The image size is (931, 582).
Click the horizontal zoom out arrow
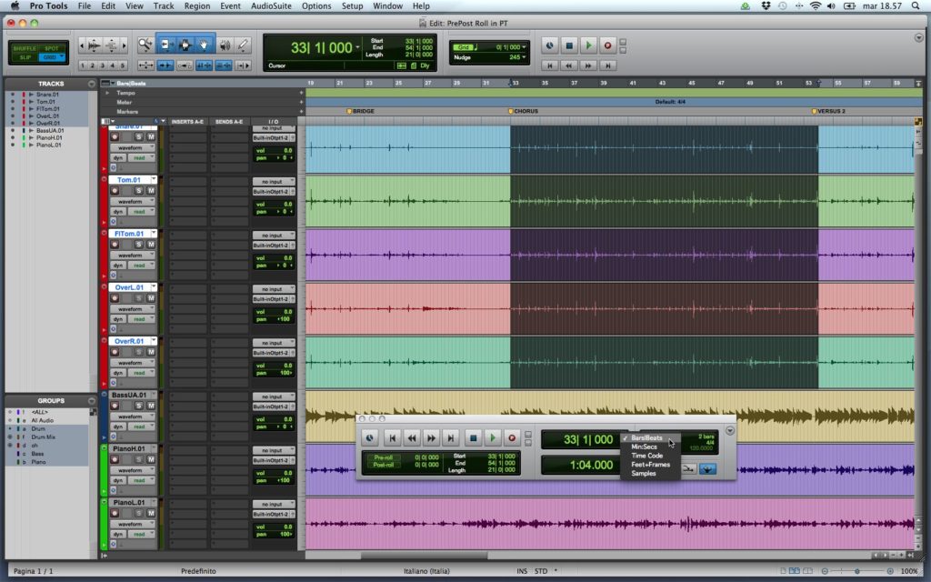coord(82,45)
